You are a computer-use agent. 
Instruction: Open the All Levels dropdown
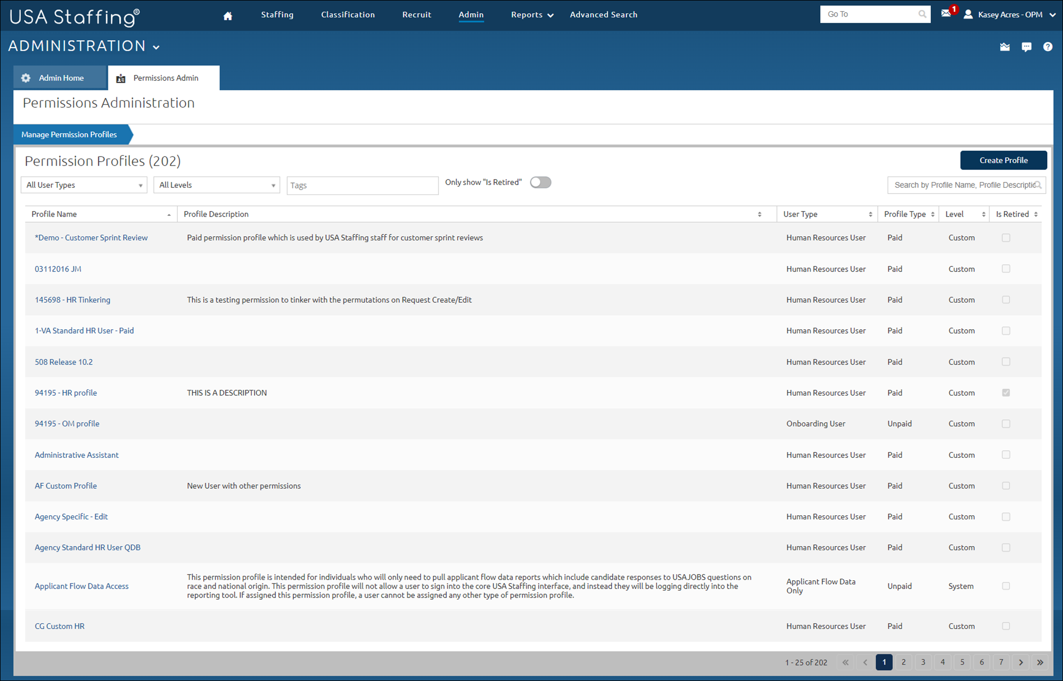(217, 185)
